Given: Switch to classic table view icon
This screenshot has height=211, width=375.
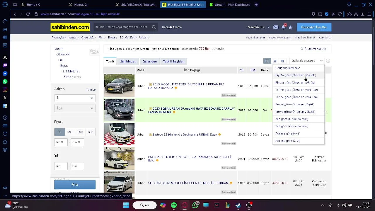Looking at the screenshot, I should (267, 61).
